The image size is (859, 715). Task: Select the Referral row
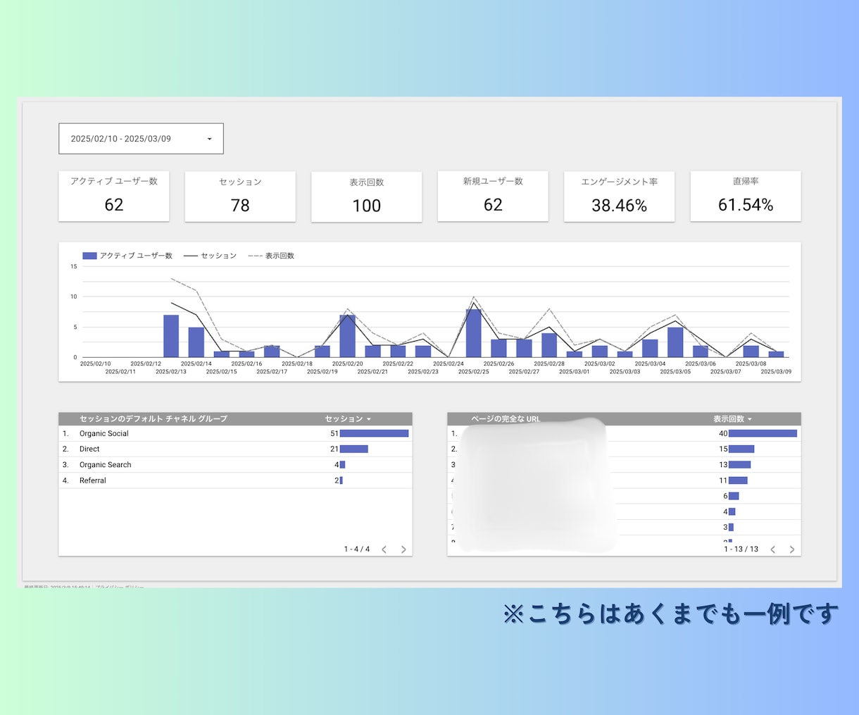(x=235, y=480)
